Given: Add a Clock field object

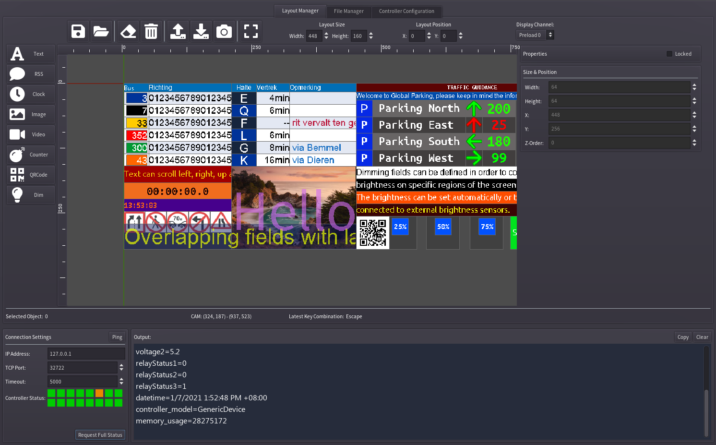Looking at the screenshot, I should point(31,94).
